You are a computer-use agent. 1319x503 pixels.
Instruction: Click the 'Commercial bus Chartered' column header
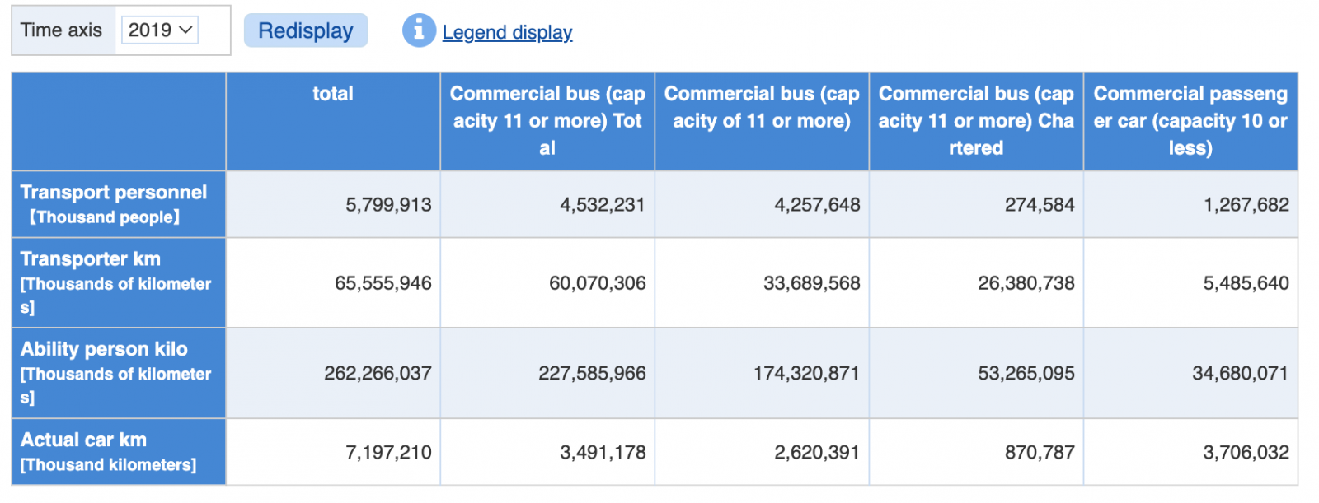coord(976,121)
